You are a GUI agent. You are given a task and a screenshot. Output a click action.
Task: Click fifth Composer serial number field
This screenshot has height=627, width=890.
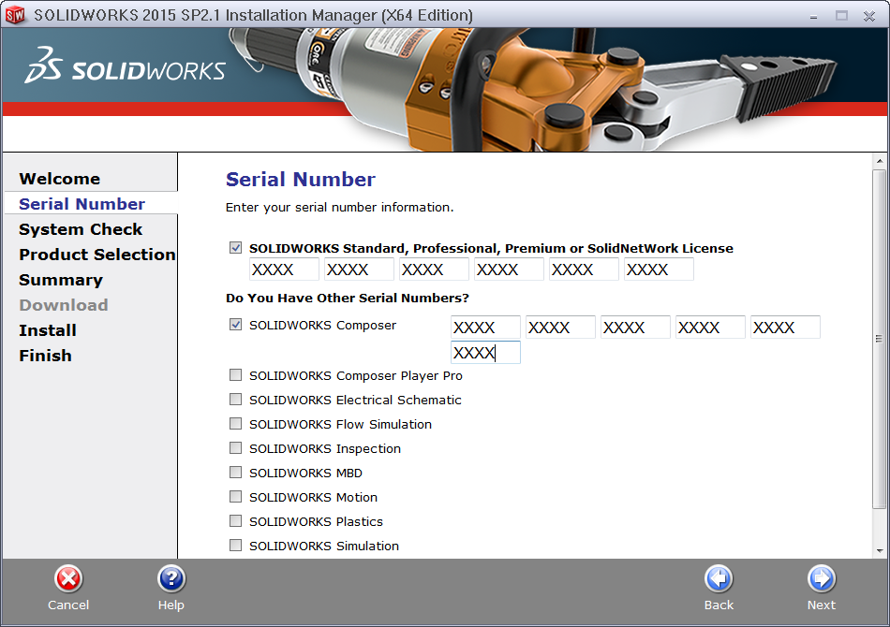point(785,328)
